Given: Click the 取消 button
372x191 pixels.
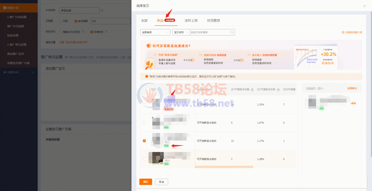Looking at the screenshot, I should click(x=161, y=181).
